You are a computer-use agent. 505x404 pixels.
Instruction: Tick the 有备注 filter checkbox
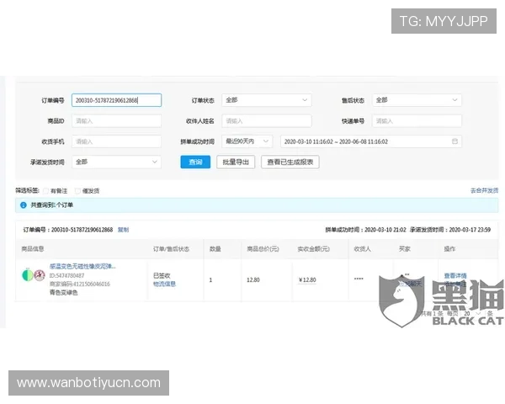pos(46,191)
